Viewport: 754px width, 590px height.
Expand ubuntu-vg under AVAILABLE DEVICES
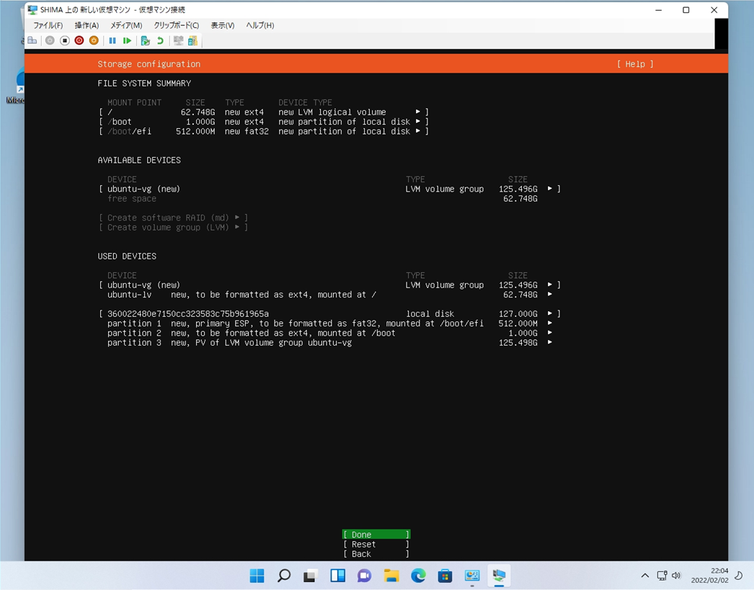(x=330, y=189)
